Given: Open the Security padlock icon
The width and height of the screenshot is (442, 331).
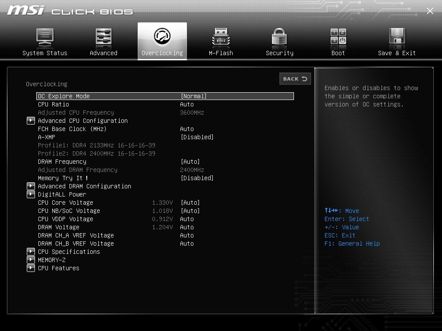Looking at the screenshot, I should [x=279, y=37].
